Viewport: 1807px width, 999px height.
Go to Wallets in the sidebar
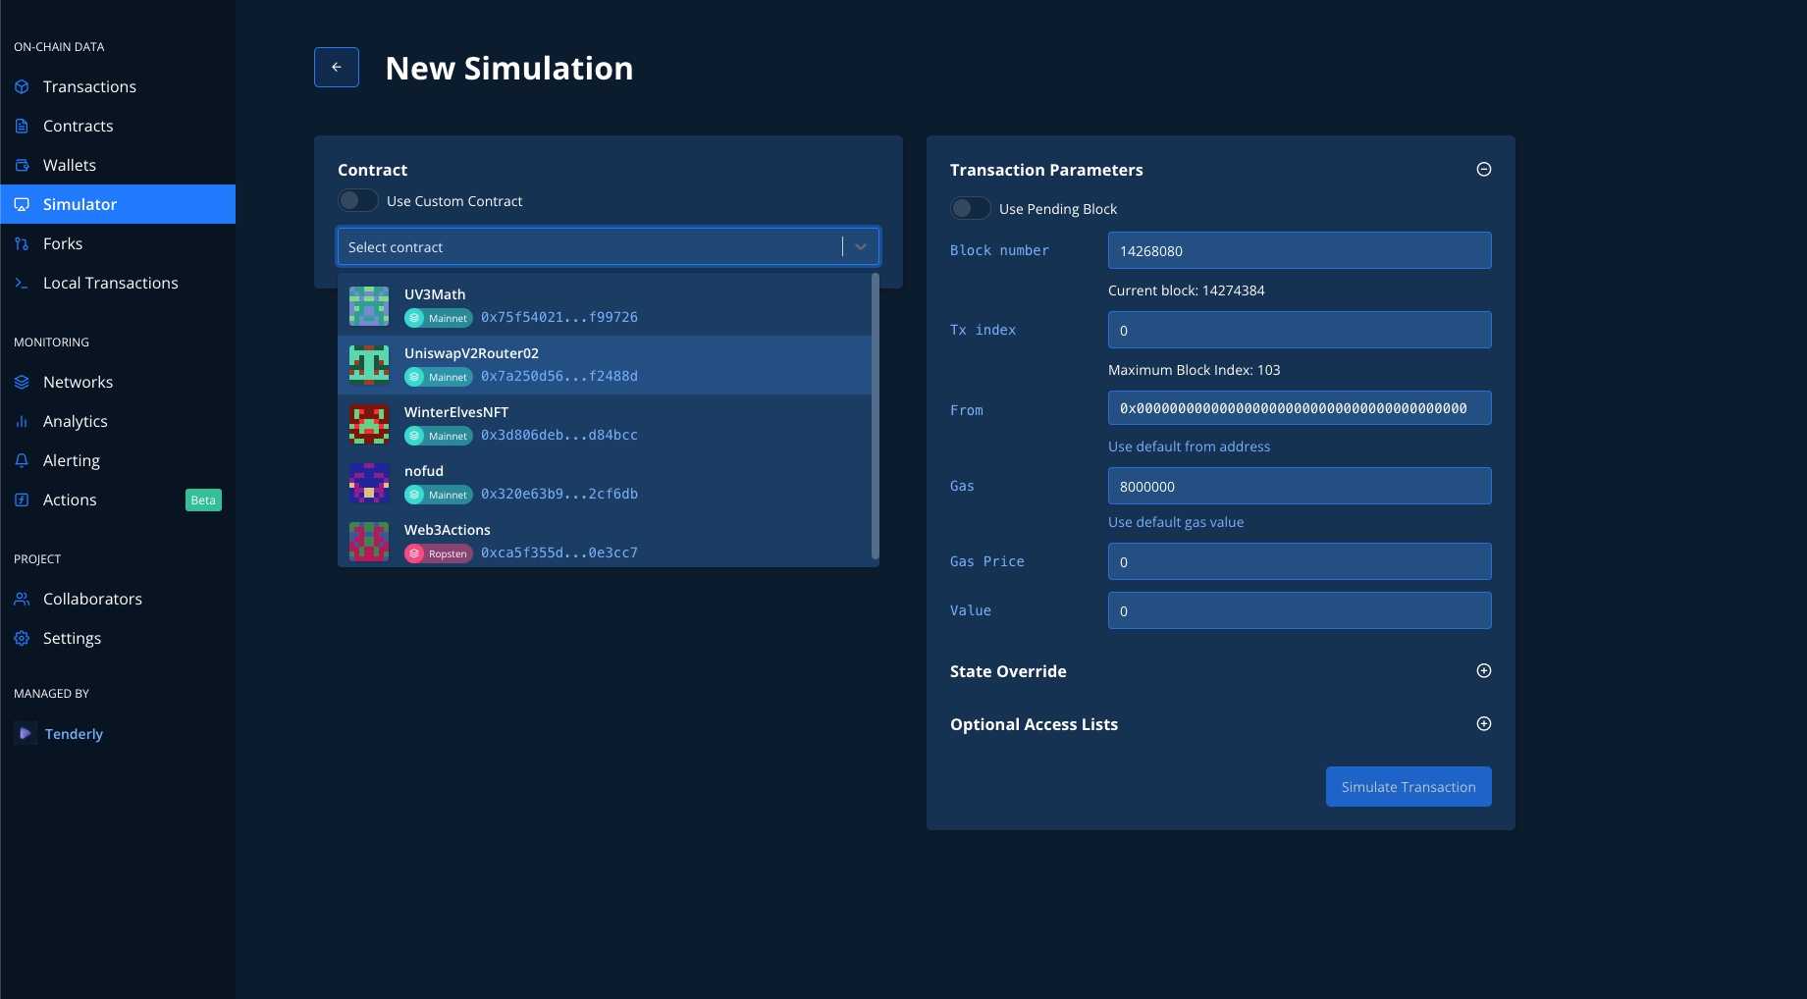point(118,165)
